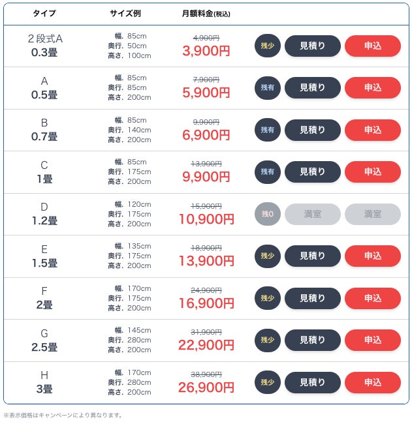Click 見積り for type H 3畳

point(312,382)
